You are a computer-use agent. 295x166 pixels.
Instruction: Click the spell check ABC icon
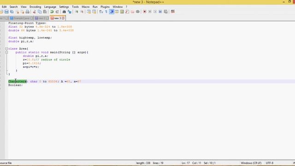pyautogui.click(x=173, y=12)
